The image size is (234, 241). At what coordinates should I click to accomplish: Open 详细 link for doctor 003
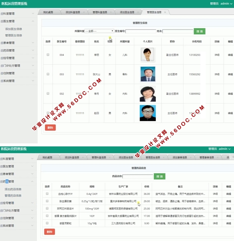pos(217,74)
